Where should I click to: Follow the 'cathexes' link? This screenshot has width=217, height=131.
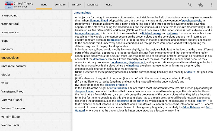[173, 33]
